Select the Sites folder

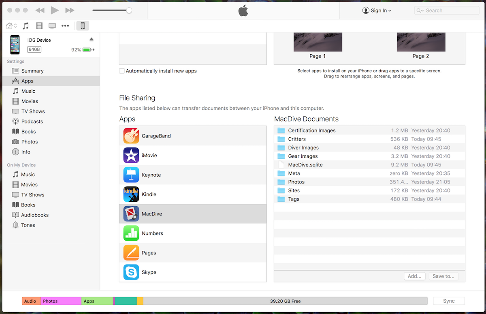tap(369, 190)
